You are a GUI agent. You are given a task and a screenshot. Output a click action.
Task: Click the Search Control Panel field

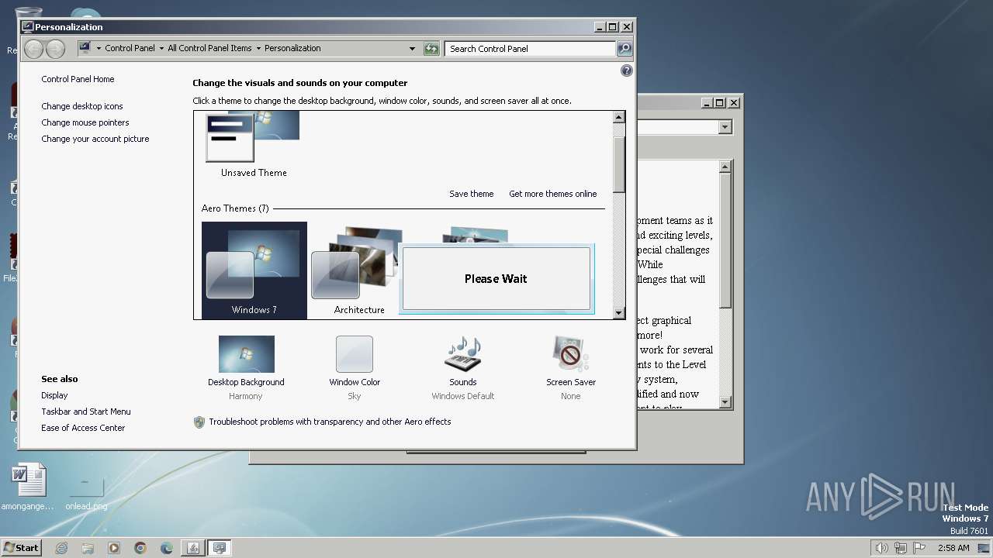click(531, 48)
